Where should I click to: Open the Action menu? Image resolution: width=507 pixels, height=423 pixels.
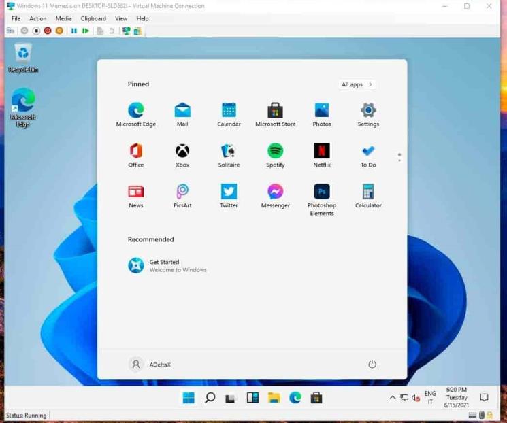[38, 18]
